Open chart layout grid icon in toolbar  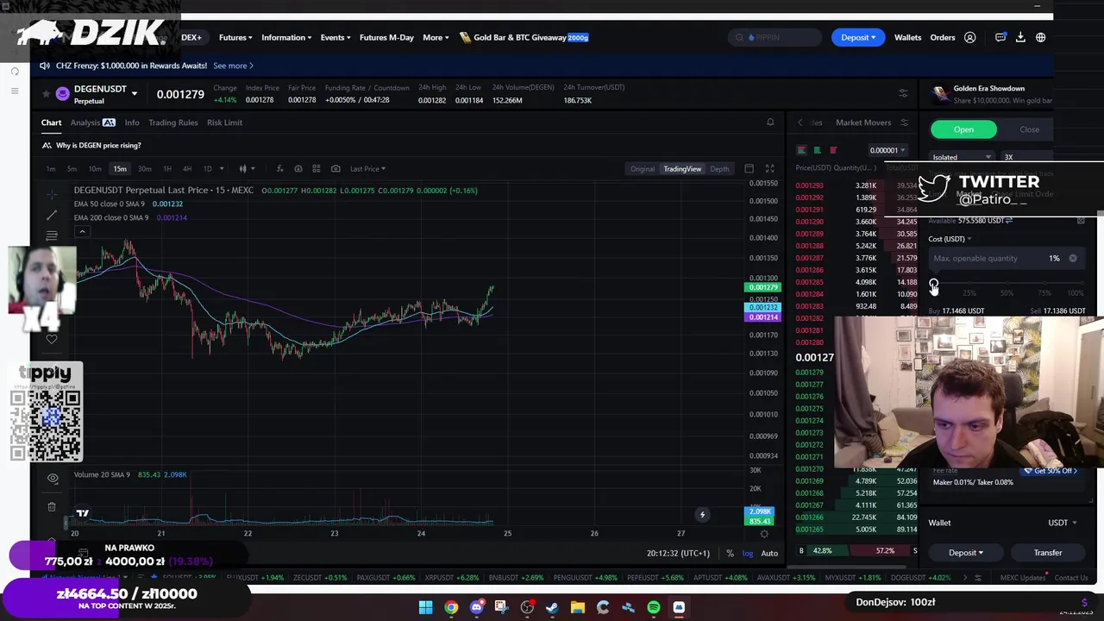(x=317, y=169)
